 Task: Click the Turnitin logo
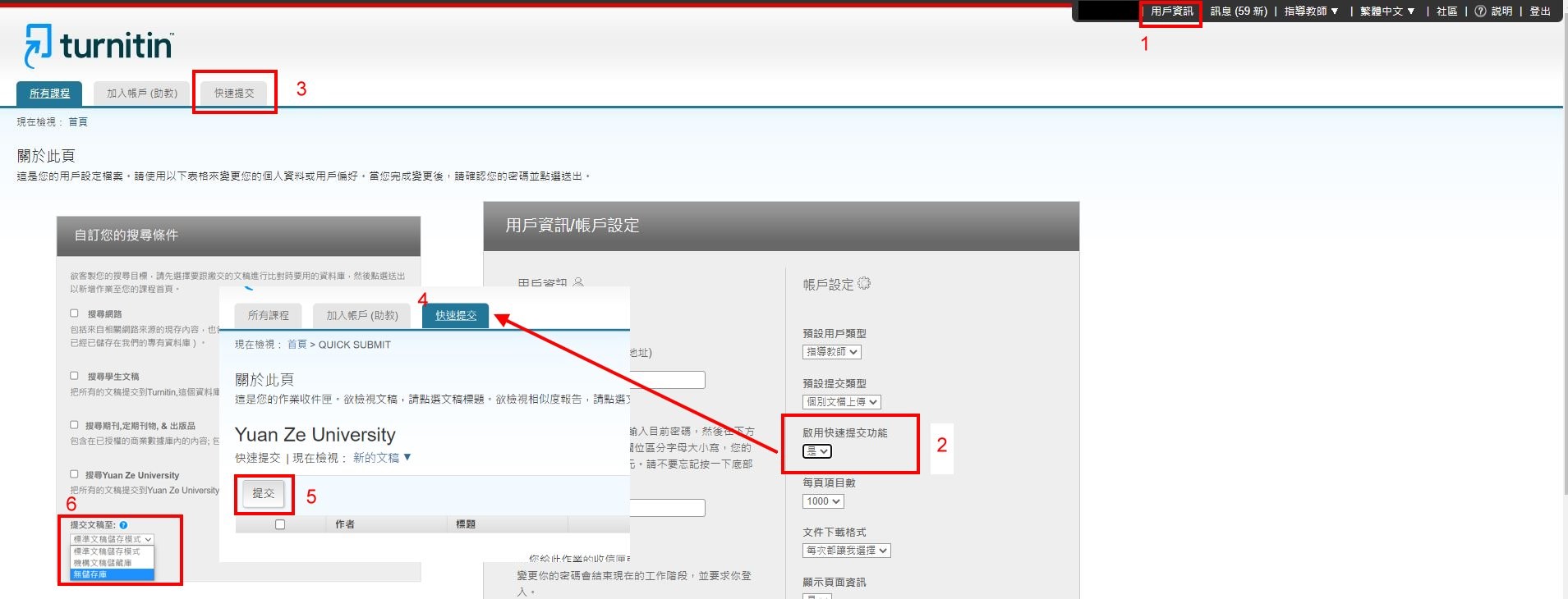99,45
